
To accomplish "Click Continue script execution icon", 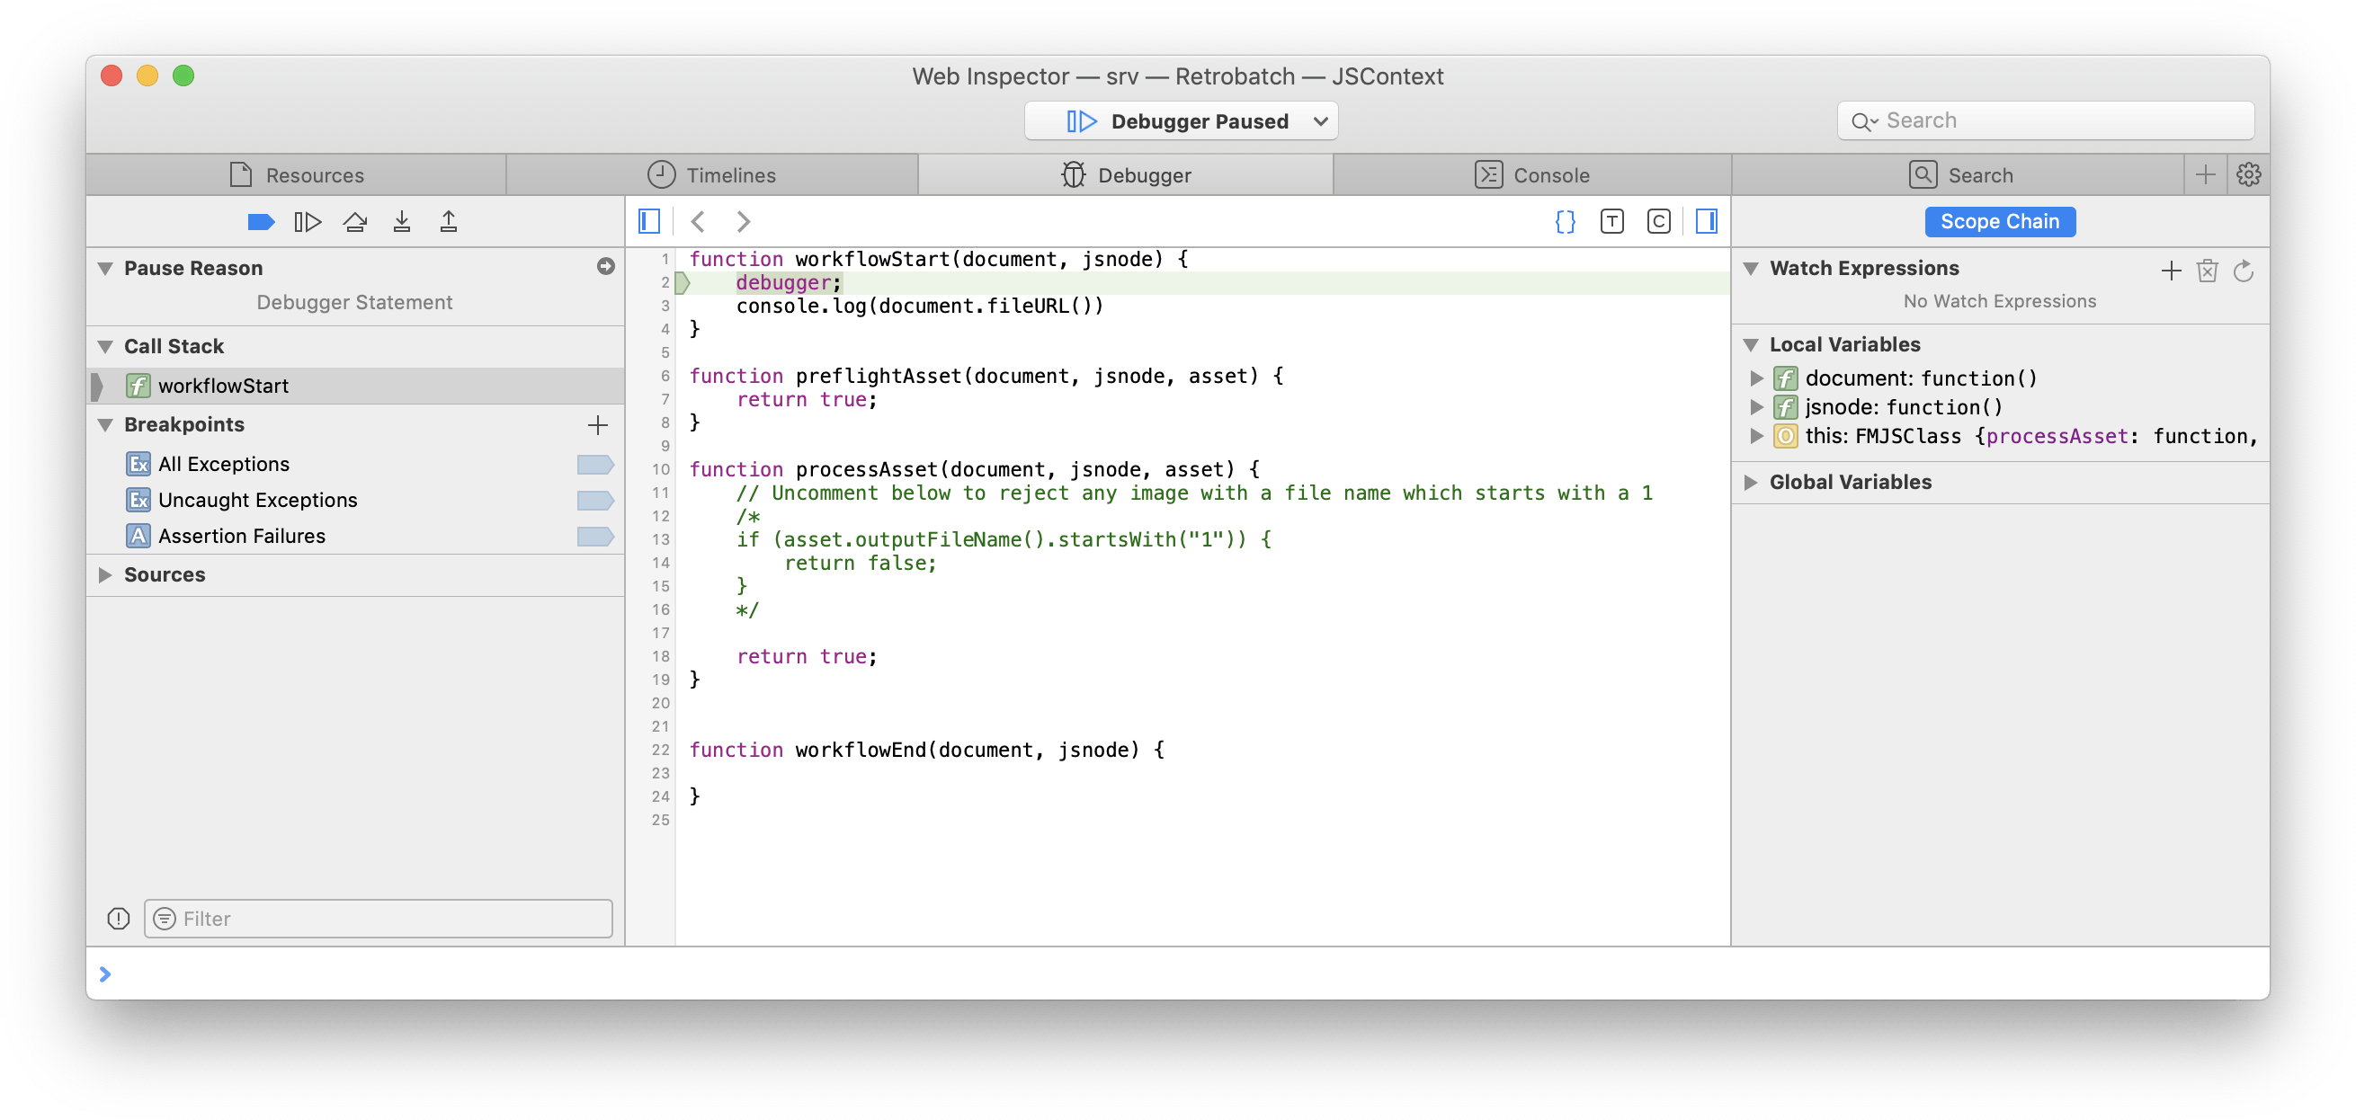I will [308, 222].
